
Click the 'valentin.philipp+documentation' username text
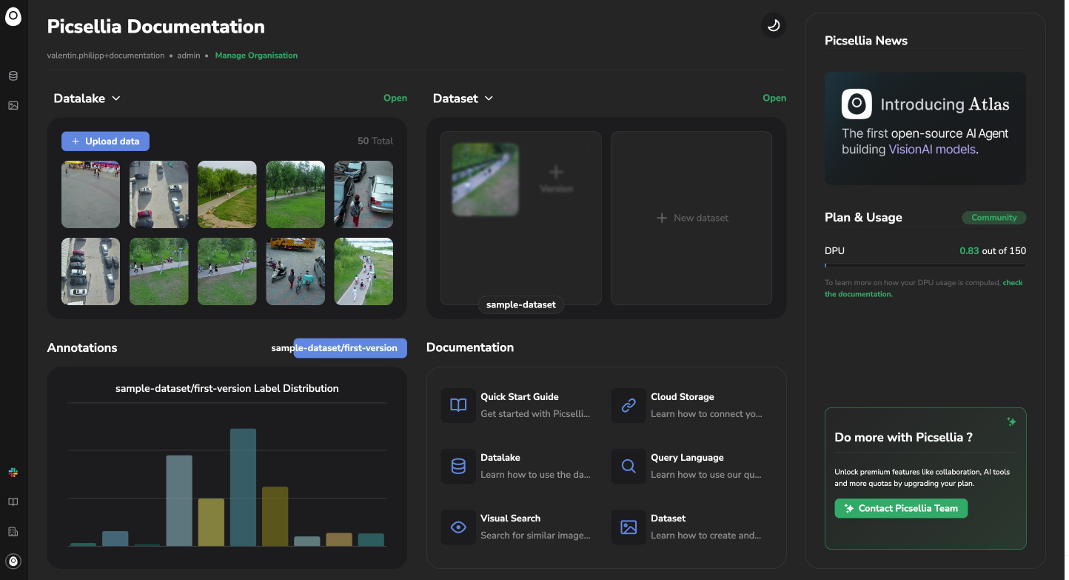click(x=106, y=56)
